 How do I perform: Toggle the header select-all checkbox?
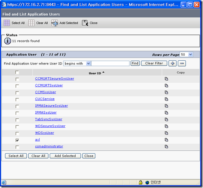click(17, 73)
